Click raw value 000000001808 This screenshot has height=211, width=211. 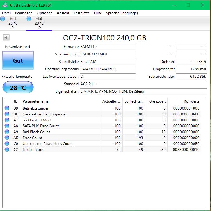tap(186, 108)
